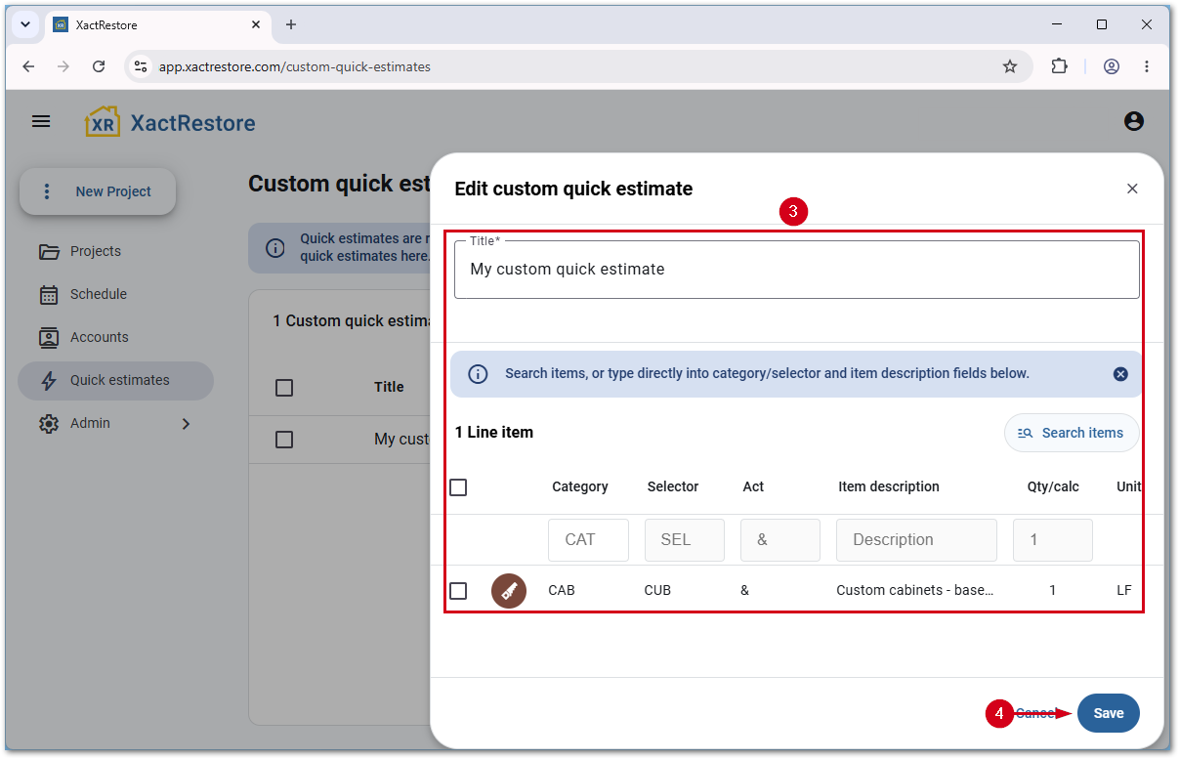Toggle select-all checkbox beside Title column
Screen dimensions: 1179x759
point(284,388)
